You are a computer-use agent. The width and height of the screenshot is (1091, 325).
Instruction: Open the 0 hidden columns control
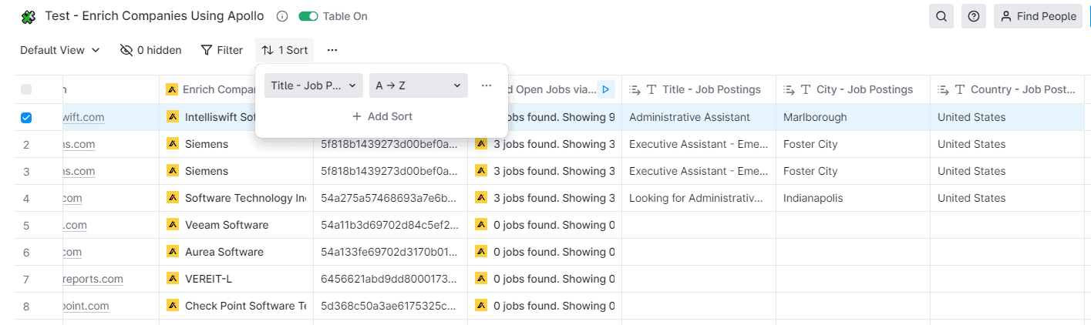coord(151,50)
